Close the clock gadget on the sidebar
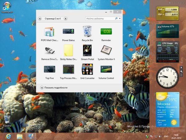Screen dimensions: 186x140 point(181,68)
